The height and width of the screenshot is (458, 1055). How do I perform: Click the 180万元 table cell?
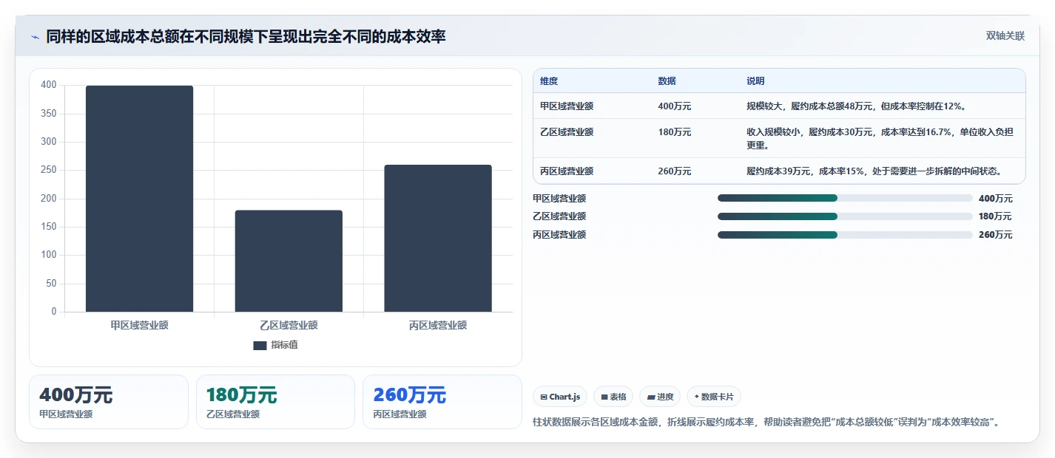tap(675, 132)
